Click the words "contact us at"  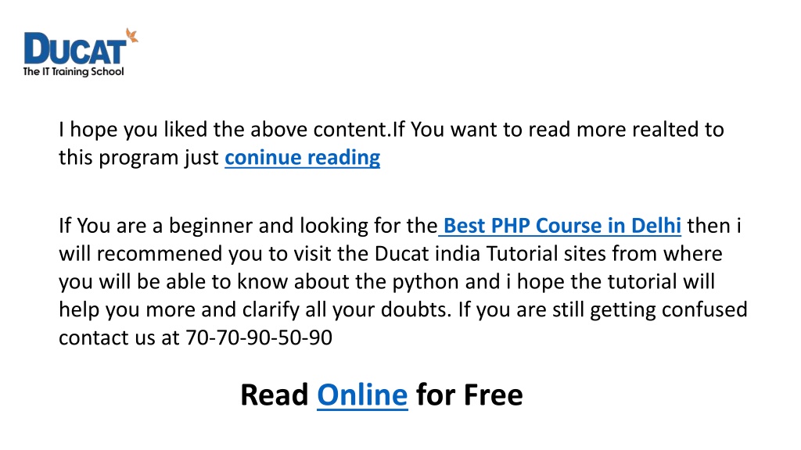(x=119, y=337)
